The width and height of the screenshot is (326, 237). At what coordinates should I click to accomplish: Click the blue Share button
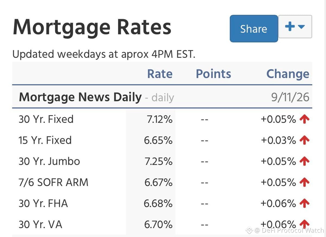coord(254,29)
